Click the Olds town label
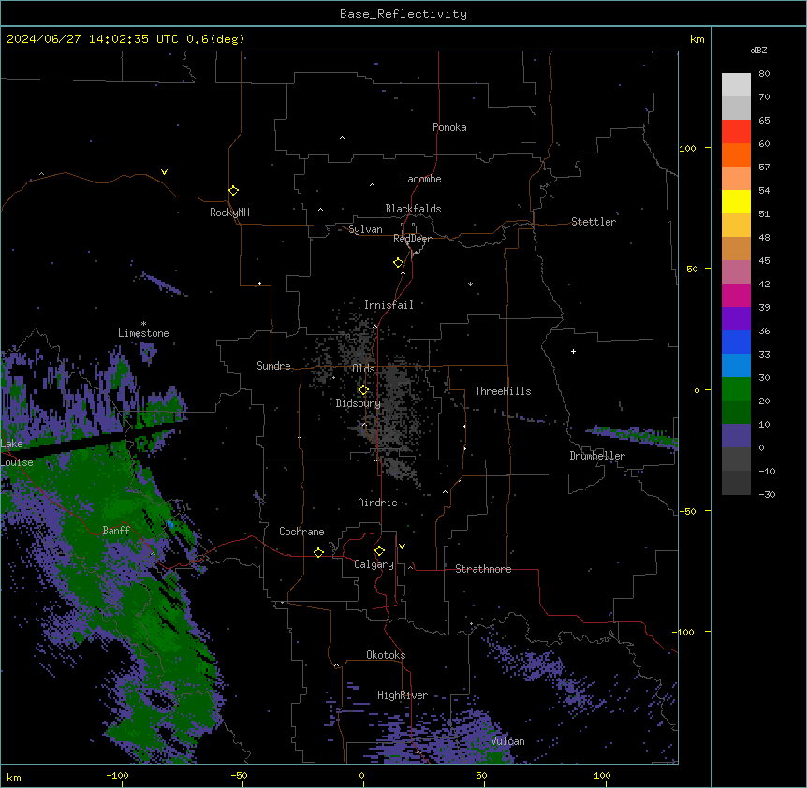This screenshot has width=807, height=788. pos(363,369)
